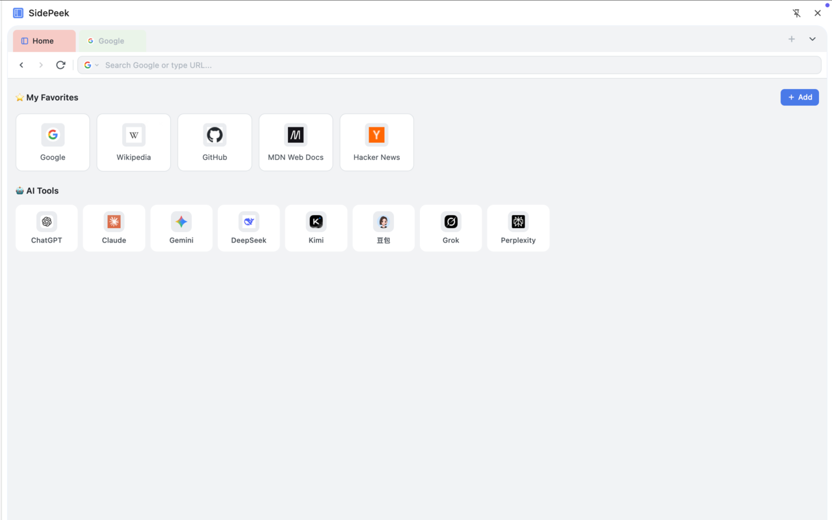
Task: Open a new tab with the plus icon
Action: [792, 39]
